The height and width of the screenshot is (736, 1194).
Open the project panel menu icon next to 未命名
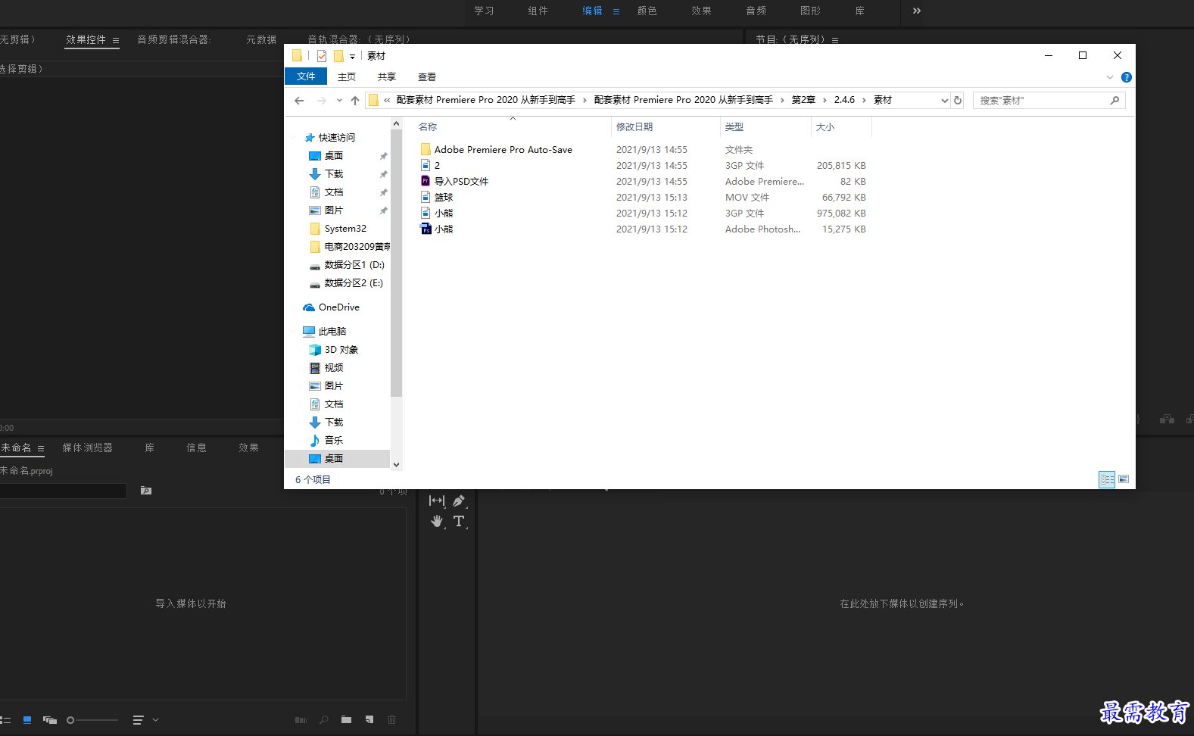(x=41, y=448)
